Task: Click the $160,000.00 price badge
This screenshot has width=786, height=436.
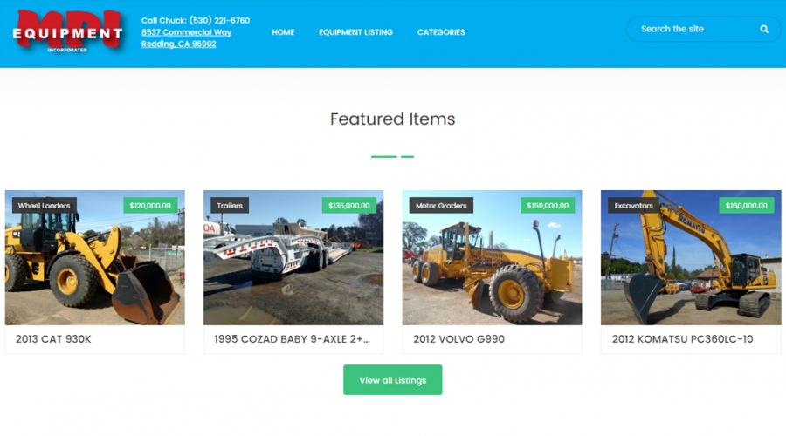Action: point(747,205)
